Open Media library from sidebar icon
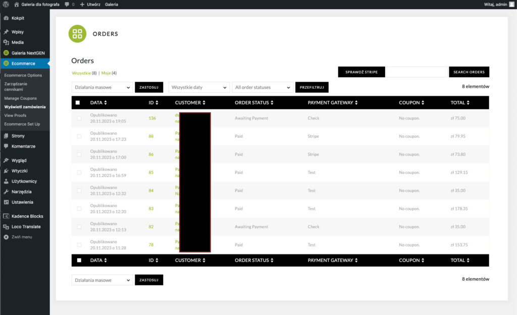517x315 pixels. click(6, 42)
